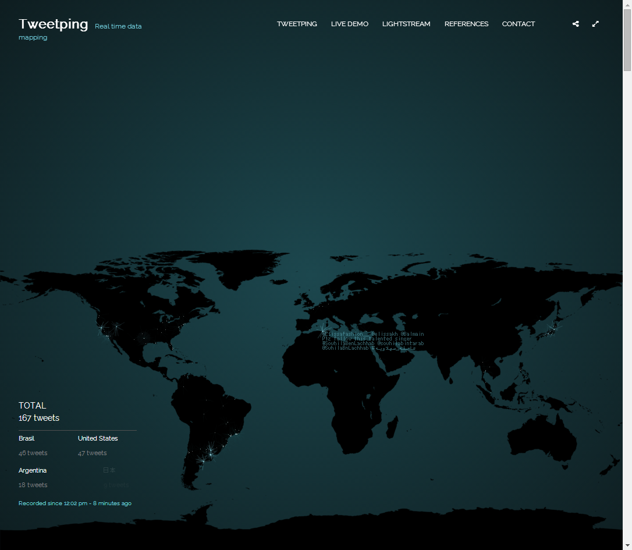Image resolution: width=632 pixels, height=550 pixels.
Task: Click the scrollbar down arrow
Action: [627, 545]
